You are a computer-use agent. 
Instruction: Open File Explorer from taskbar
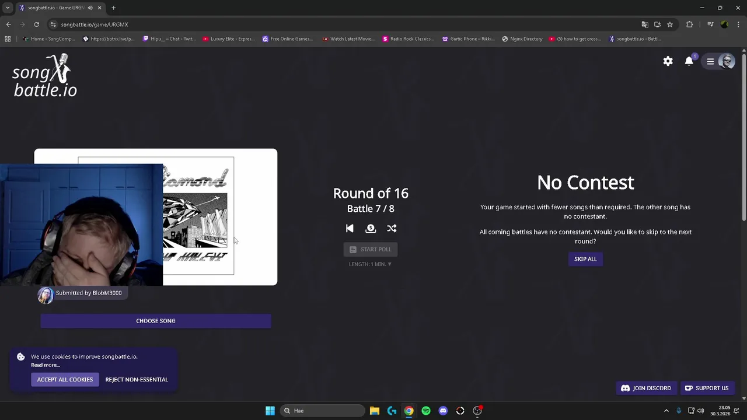375,411
